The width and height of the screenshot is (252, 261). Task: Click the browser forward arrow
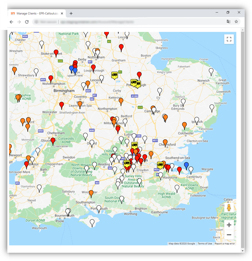coord(19,22)
